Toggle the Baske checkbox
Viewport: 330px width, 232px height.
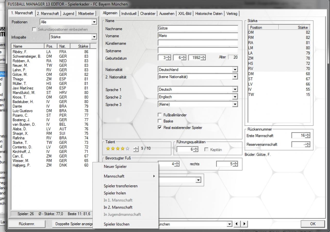coord(160,121)
